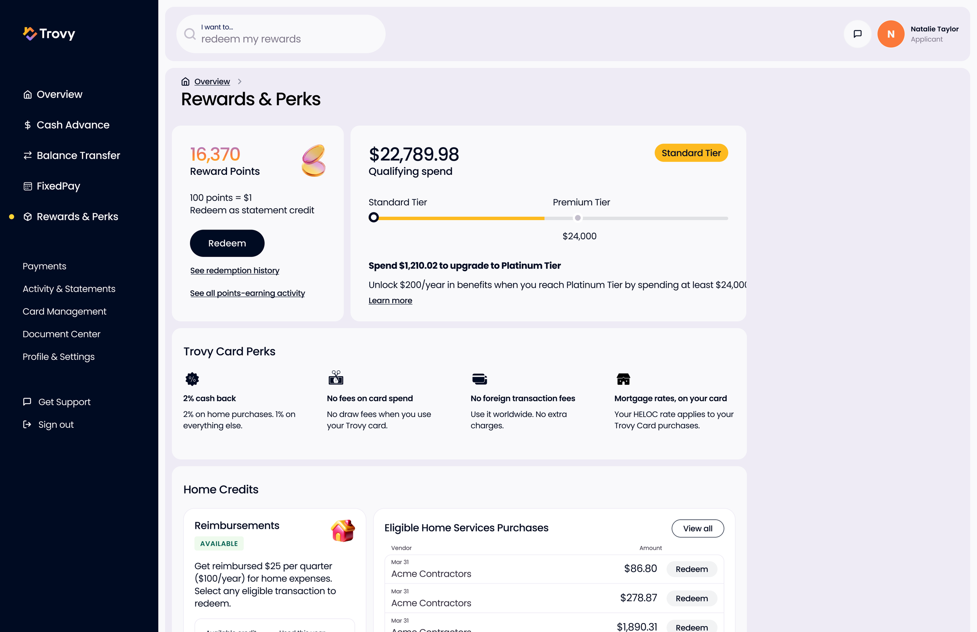Open Profile & Settings

[59, 356]
